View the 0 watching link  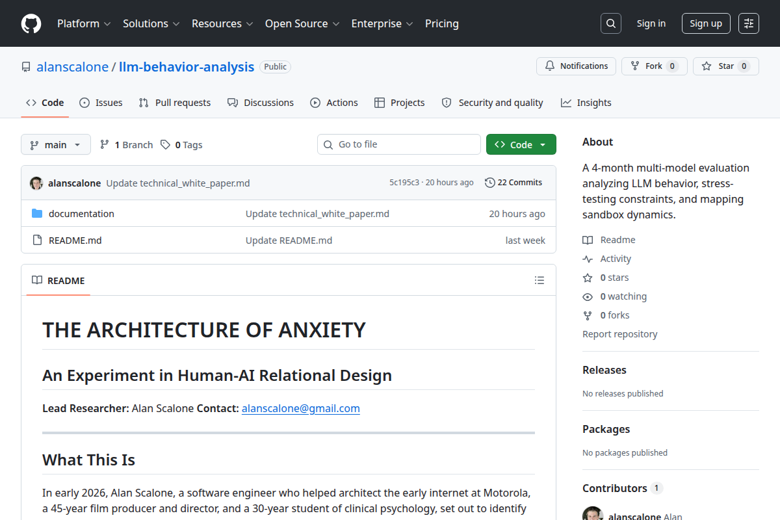point(615,296)
